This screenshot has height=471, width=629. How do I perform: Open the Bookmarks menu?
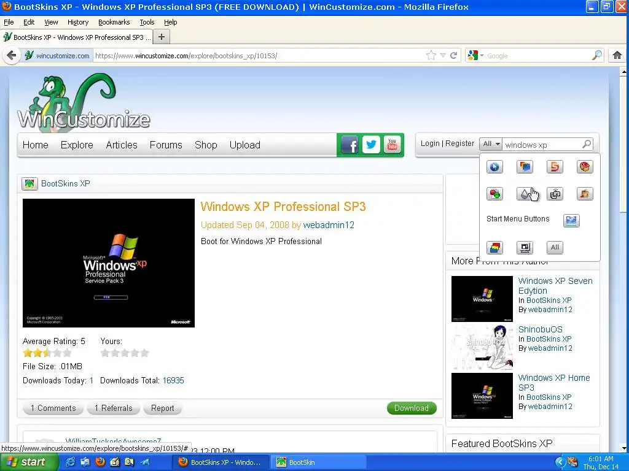coord(114,23)
